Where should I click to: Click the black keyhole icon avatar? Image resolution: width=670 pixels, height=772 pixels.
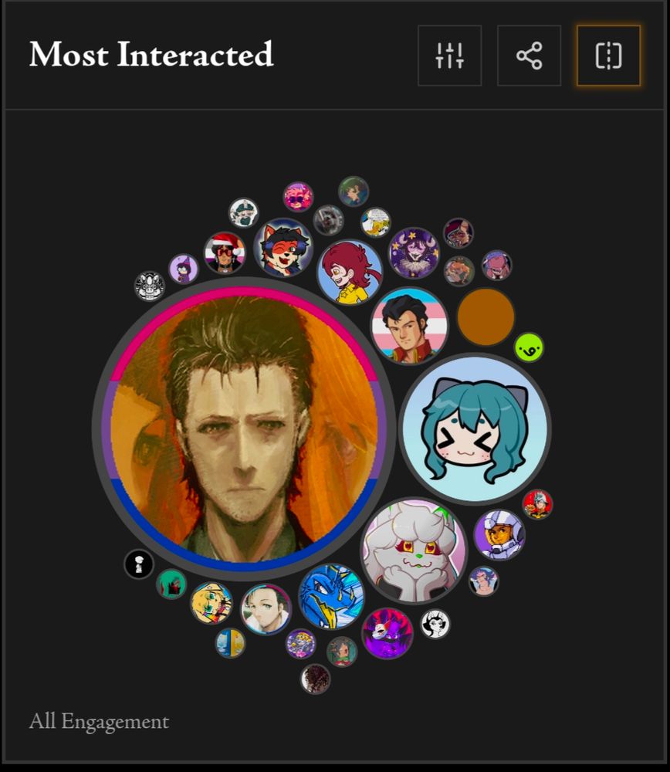point(139,564)
